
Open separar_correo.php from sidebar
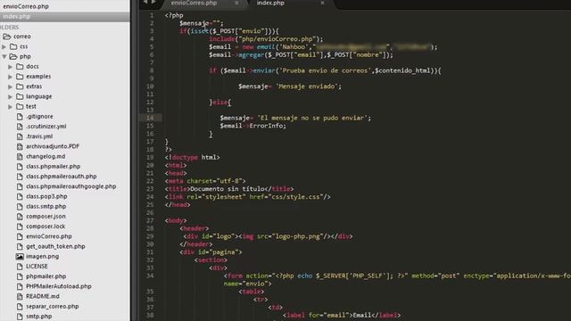point(52,307)
